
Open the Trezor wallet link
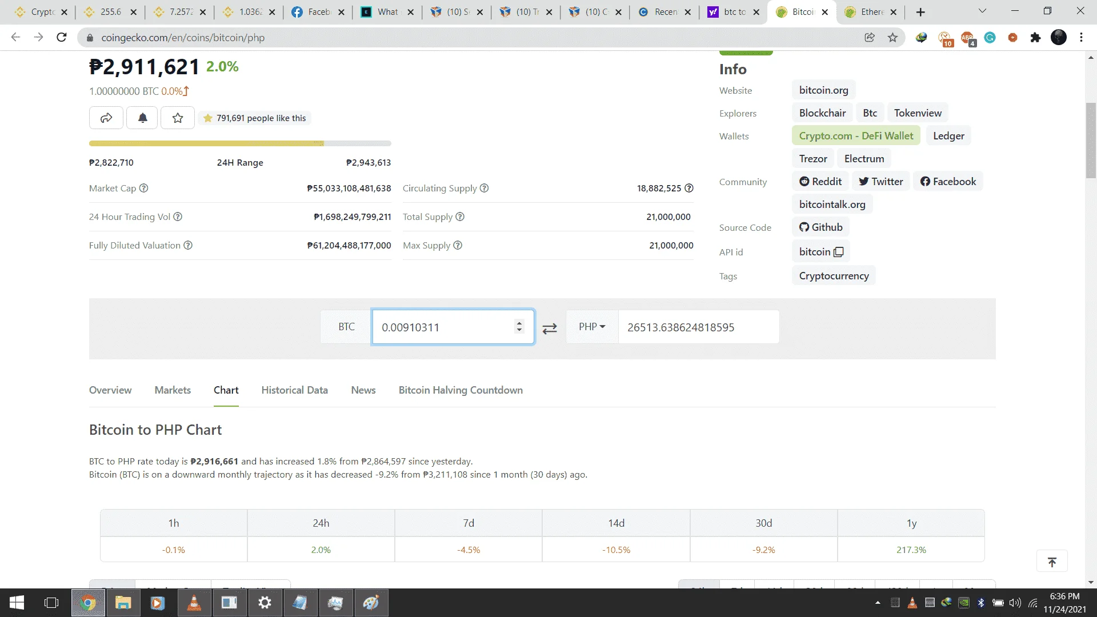(x=813, y=159)
